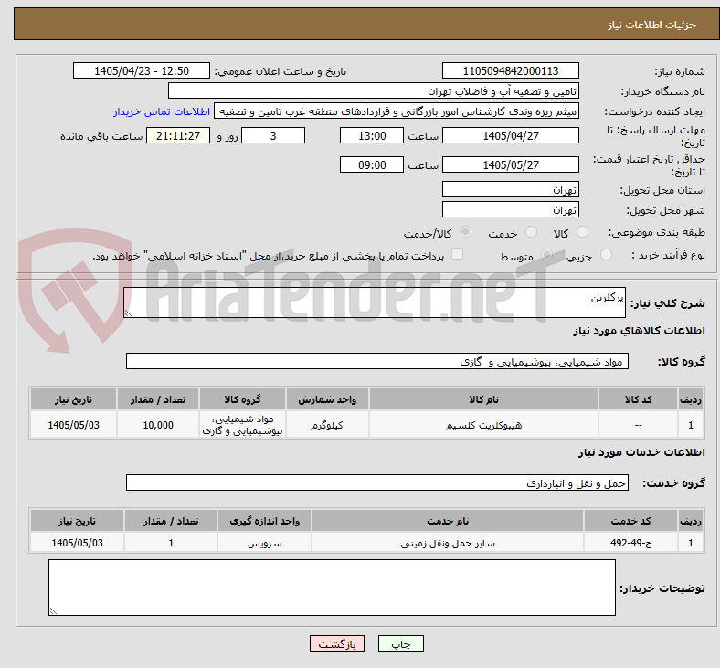
Task: Click the request creator name field
Action: pos(397,111)
